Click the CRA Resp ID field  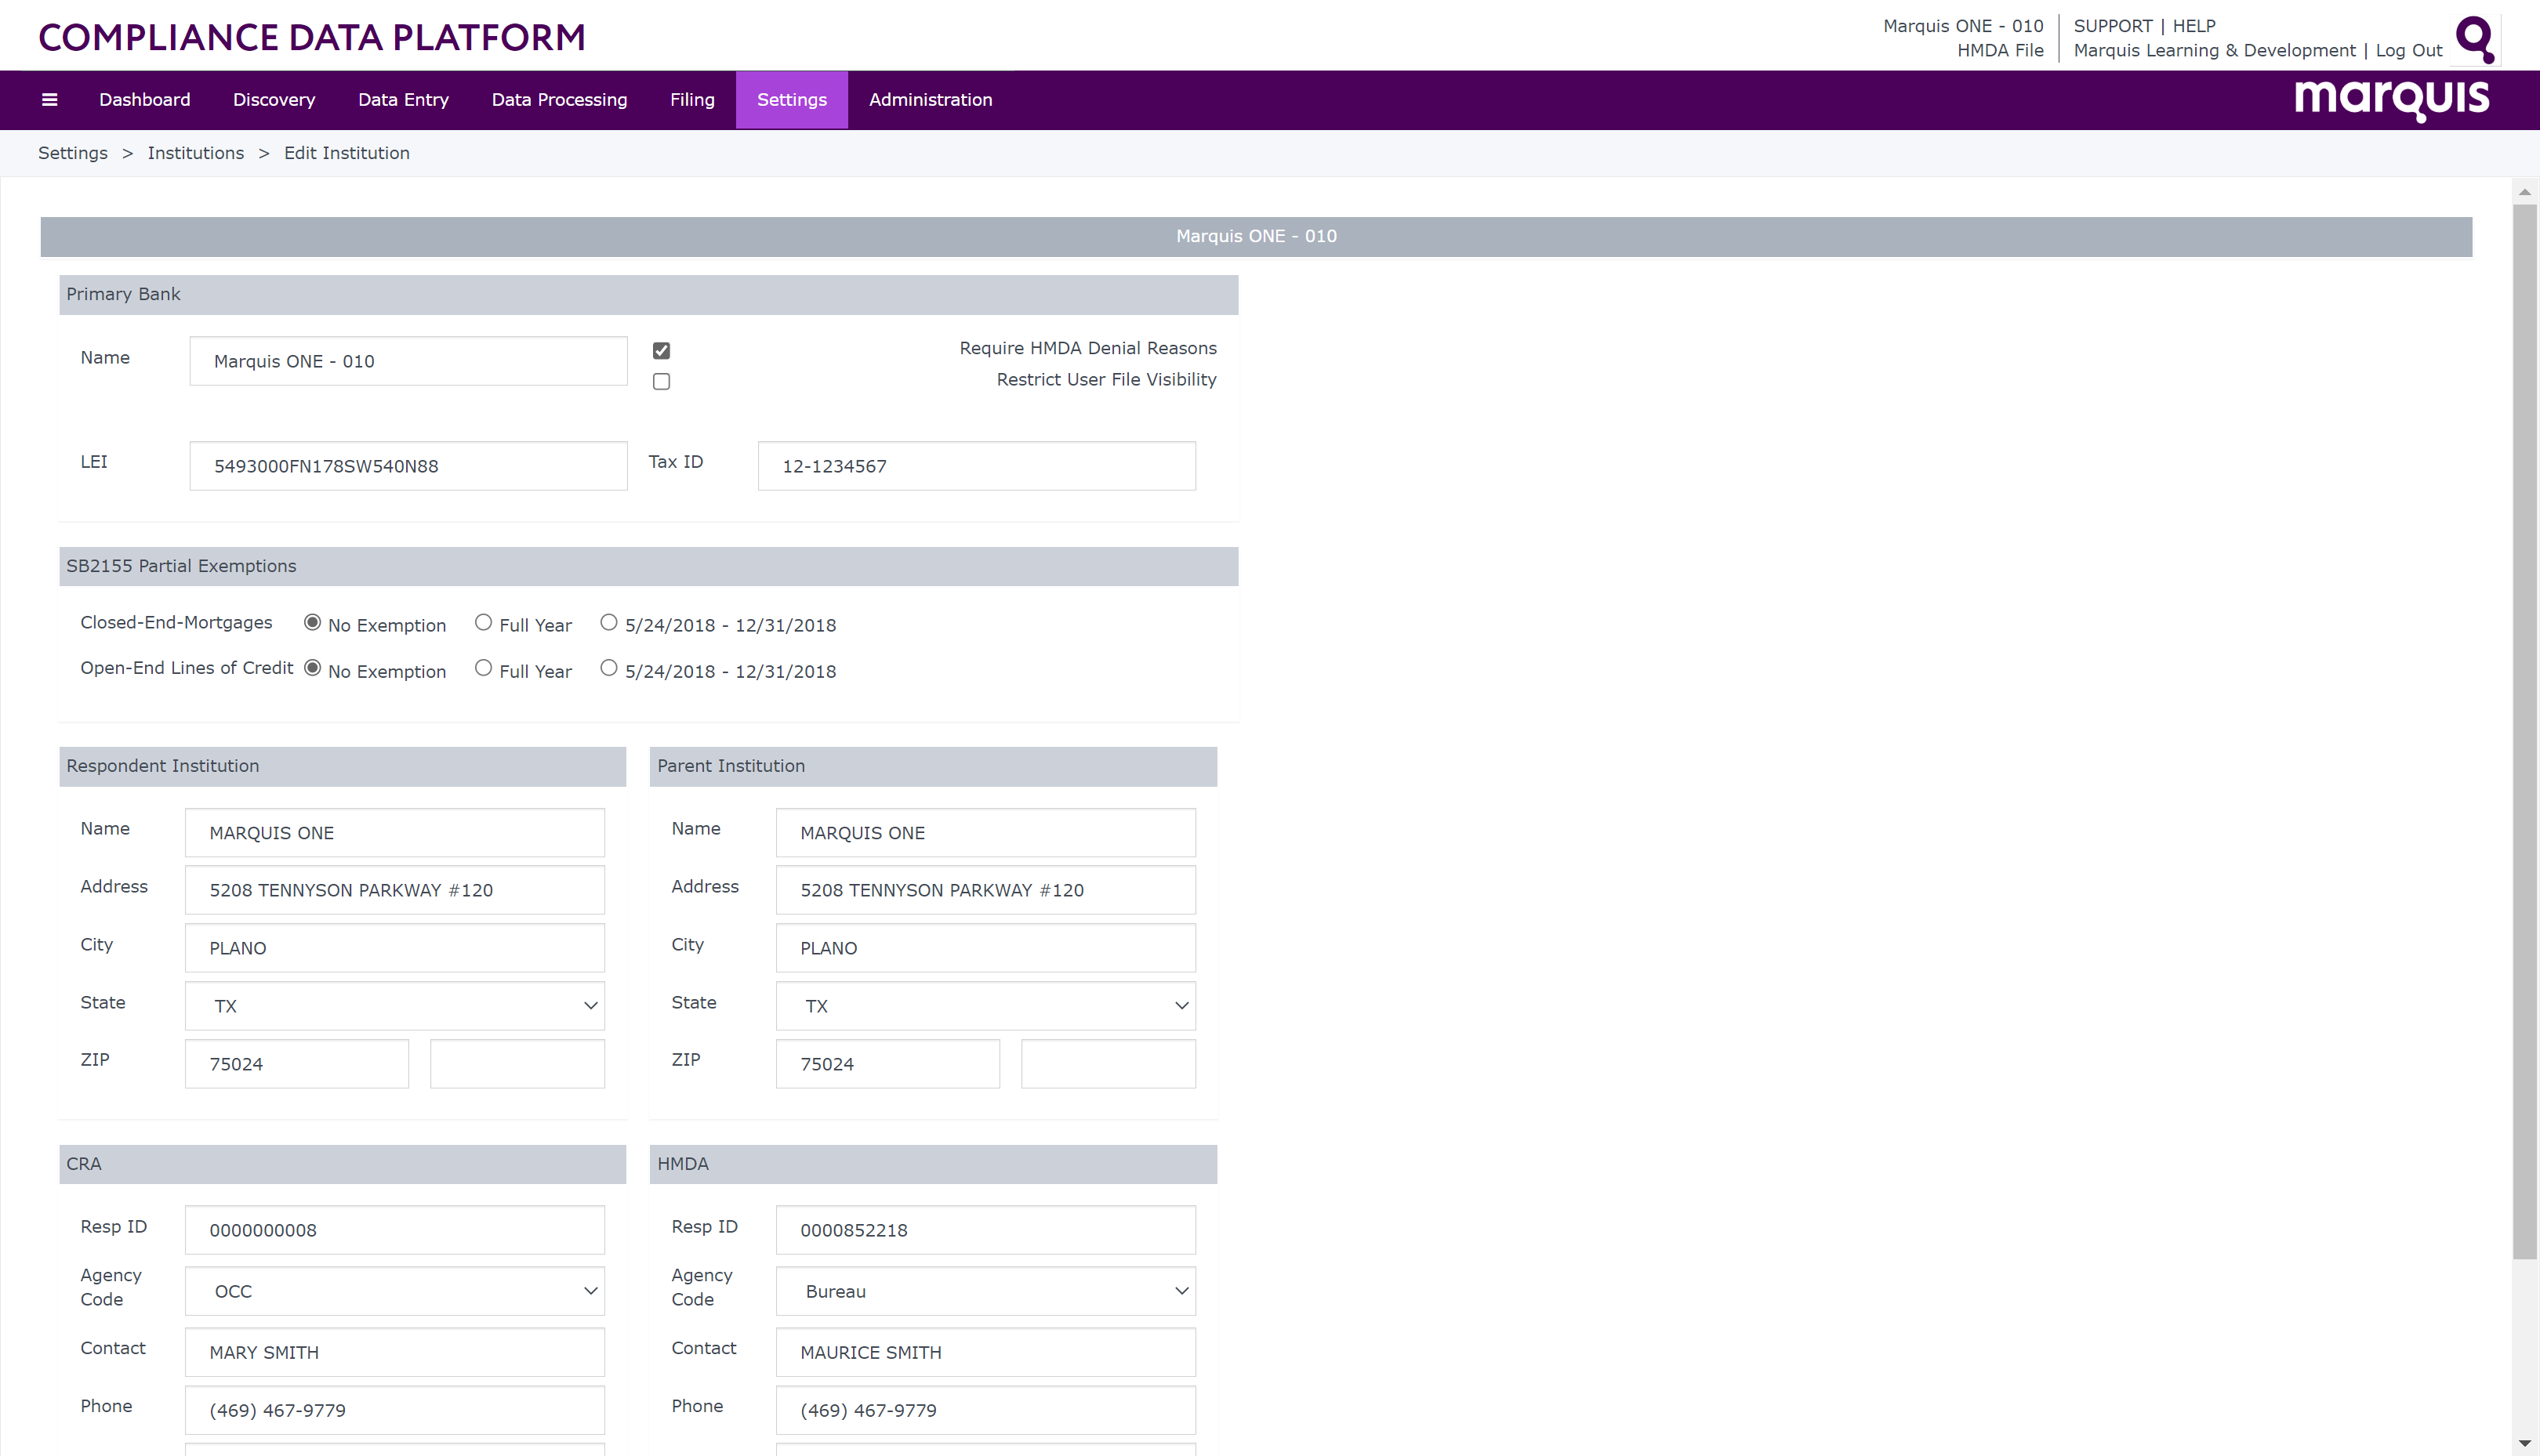[x=395, y=1230]
